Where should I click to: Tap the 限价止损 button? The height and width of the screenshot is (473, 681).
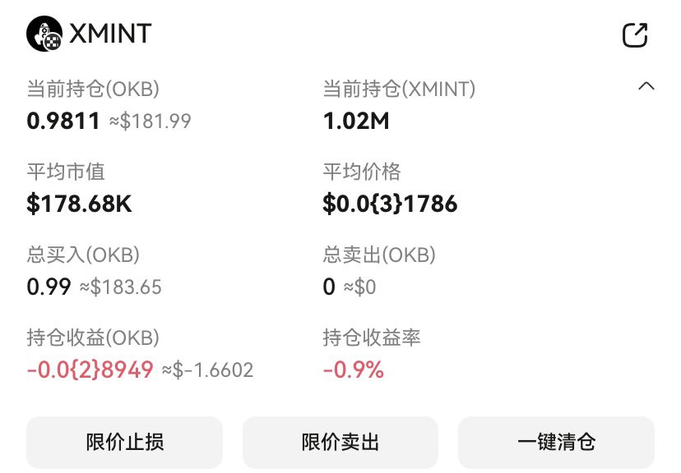(x=125, y=443)
